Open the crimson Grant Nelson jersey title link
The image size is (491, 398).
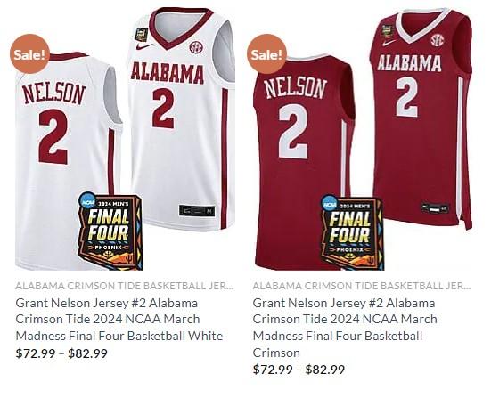click(x=345, y=328)
